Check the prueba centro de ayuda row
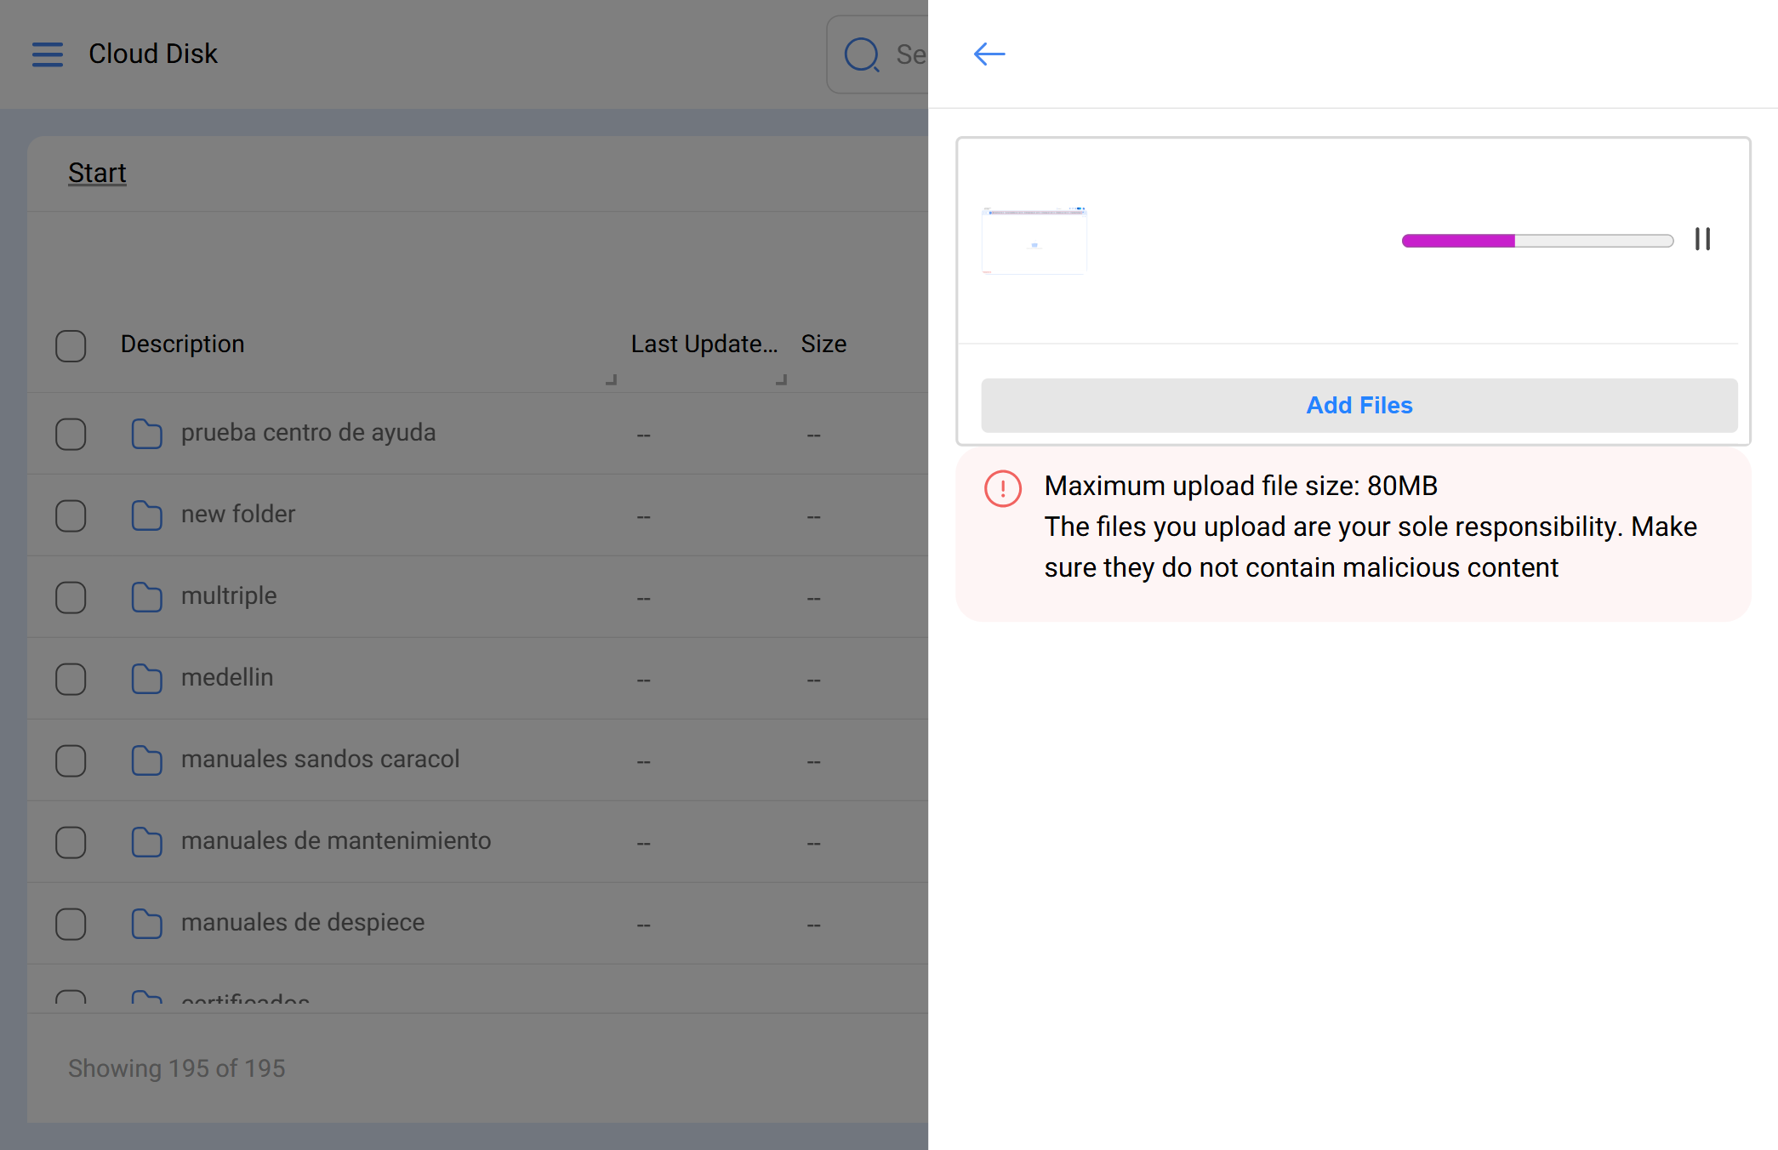The width and height of the screenshot is (1778, 1150). pyautogui.click(x=71, y=434)
